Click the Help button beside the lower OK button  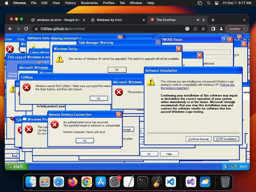(x=169, y=154)
